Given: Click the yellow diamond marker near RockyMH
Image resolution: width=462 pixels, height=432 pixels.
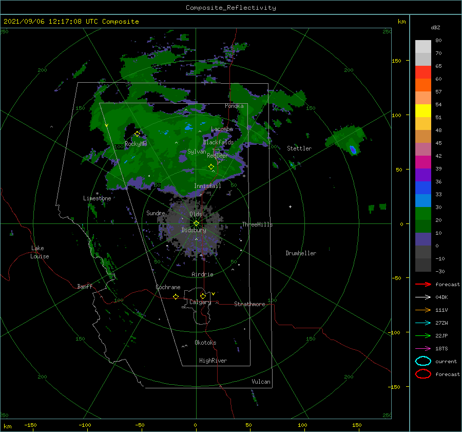Looking at the screenshot, I should pos(137,134).
